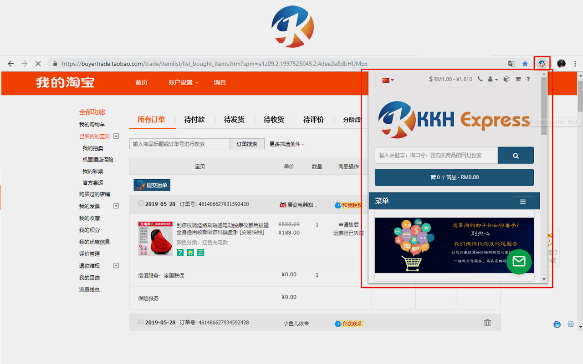The width and height of the screenshot is (583, 364).
Task: Click the KKH popup keyword search field
Action: point(436,155)
